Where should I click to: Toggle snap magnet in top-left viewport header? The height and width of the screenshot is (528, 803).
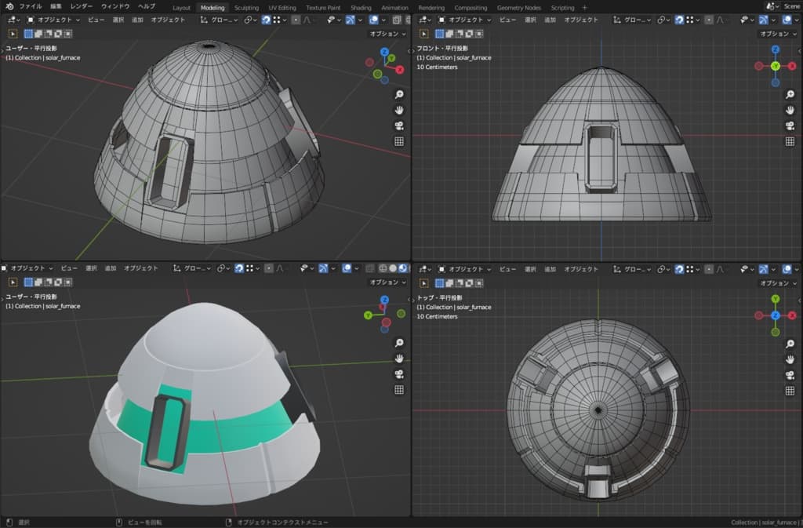pyautogui.click(x=267, y=20)
